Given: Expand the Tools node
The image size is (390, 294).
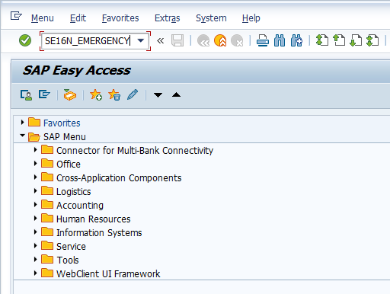Looking at the screenshot, I should pos(36,260).
